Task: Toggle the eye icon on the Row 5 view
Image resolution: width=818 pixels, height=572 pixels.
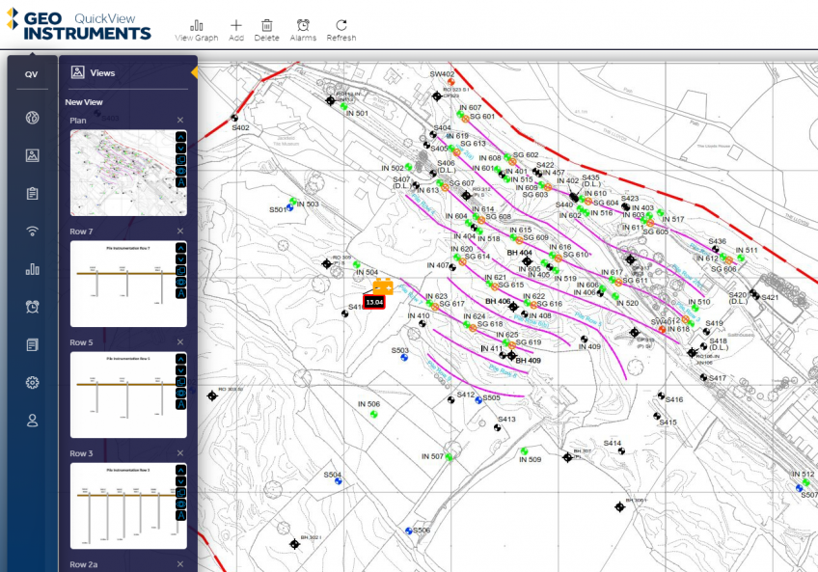Action: tap(180, 393)
